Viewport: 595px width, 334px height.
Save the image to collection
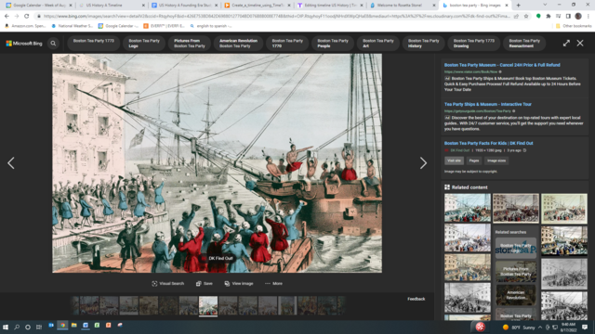(205, 283)
